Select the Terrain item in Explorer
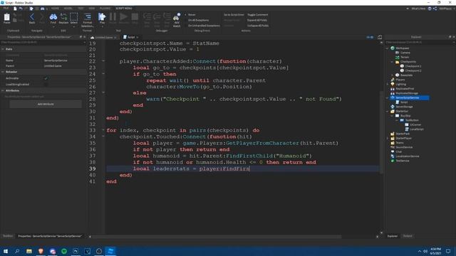 (x=405, y=57)
